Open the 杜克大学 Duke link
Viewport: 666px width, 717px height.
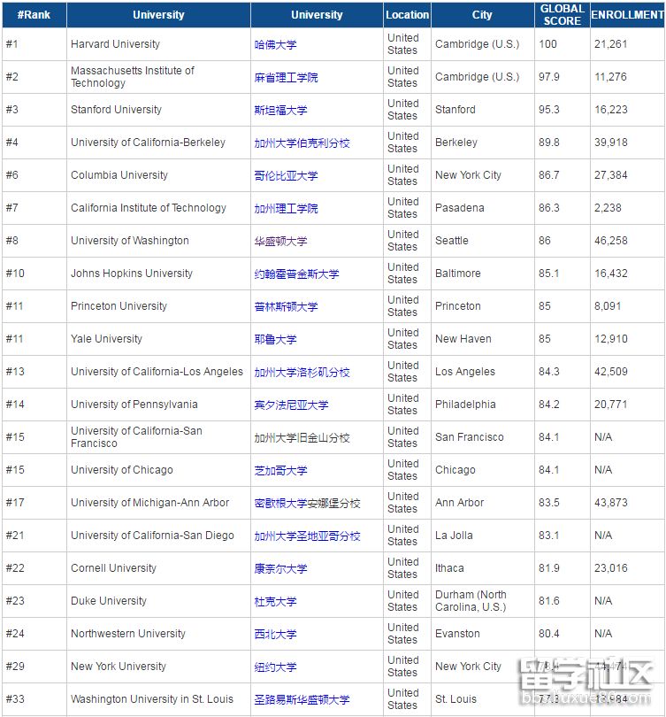point(275,602)
